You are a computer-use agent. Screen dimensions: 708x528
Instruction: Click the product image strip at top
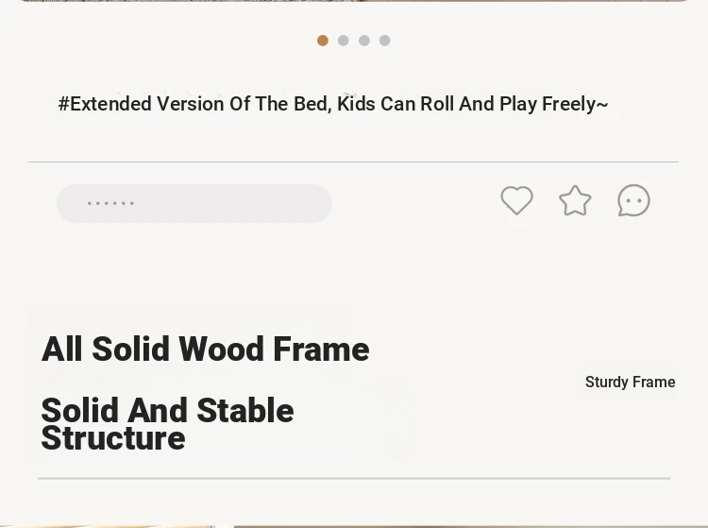(354, 1)
